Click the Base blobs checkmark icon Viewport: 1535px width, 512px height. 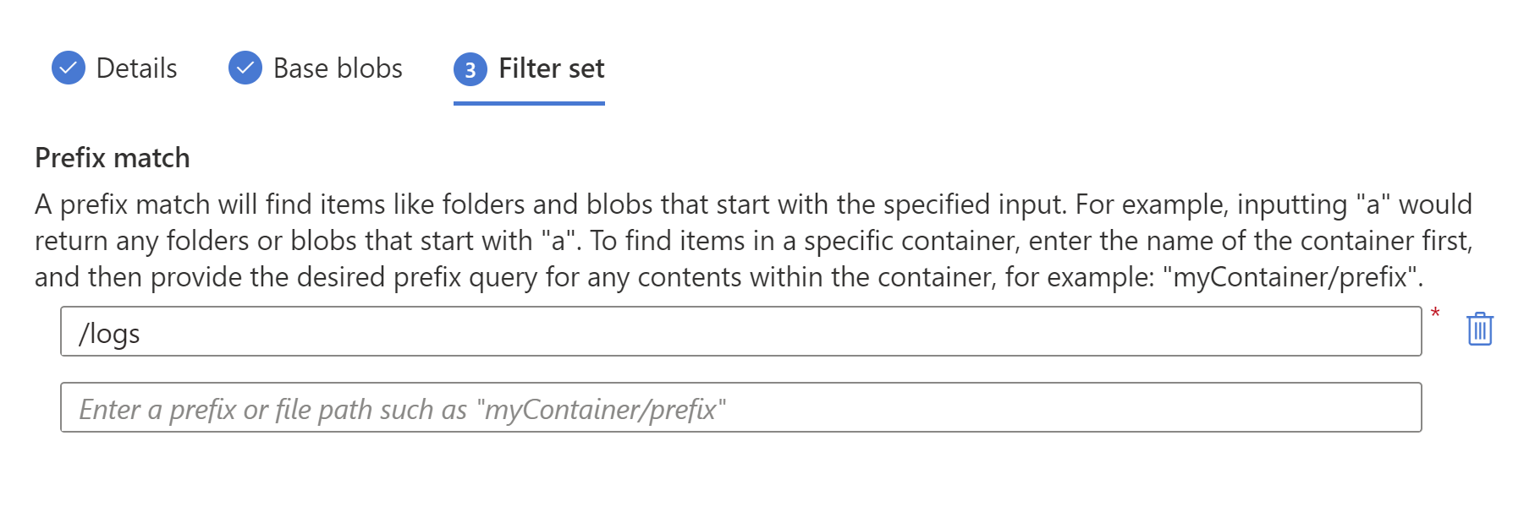click(x=245, y=68)
